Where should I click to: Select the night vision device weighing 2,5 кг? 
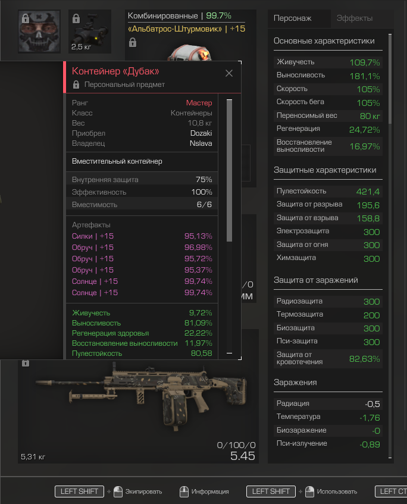(90, 31)
